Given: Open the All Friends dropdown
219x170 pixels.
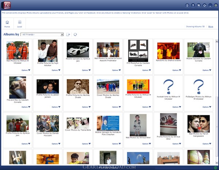Looking at the screenshot, I should [42, 34].
